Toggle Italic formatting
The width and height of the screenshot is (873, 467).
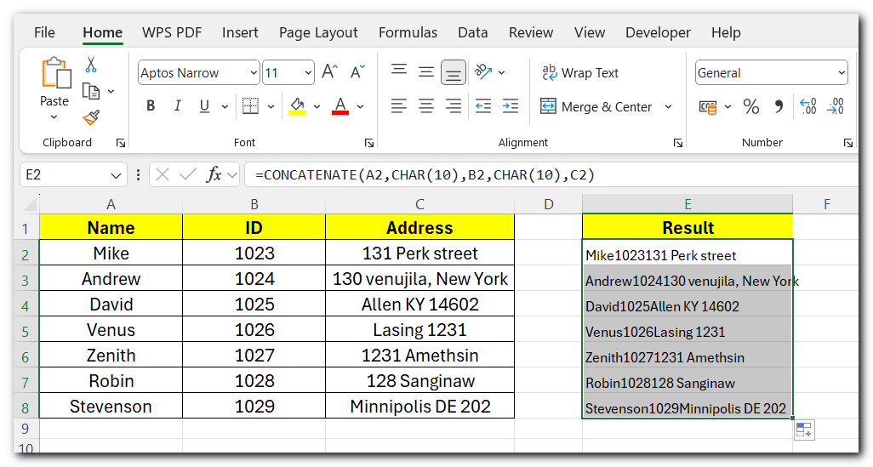tap(177, 105)
